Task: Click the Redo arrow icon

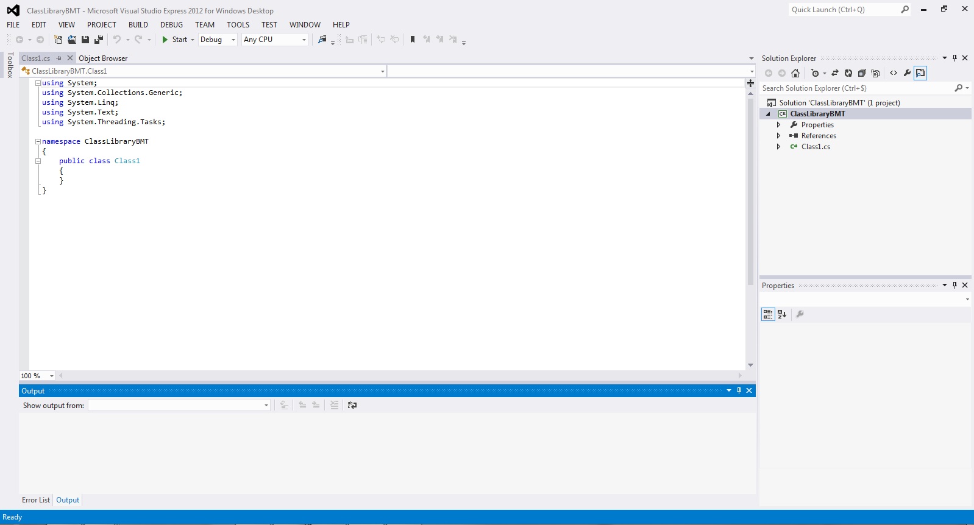Action: [x=138, y=40]
